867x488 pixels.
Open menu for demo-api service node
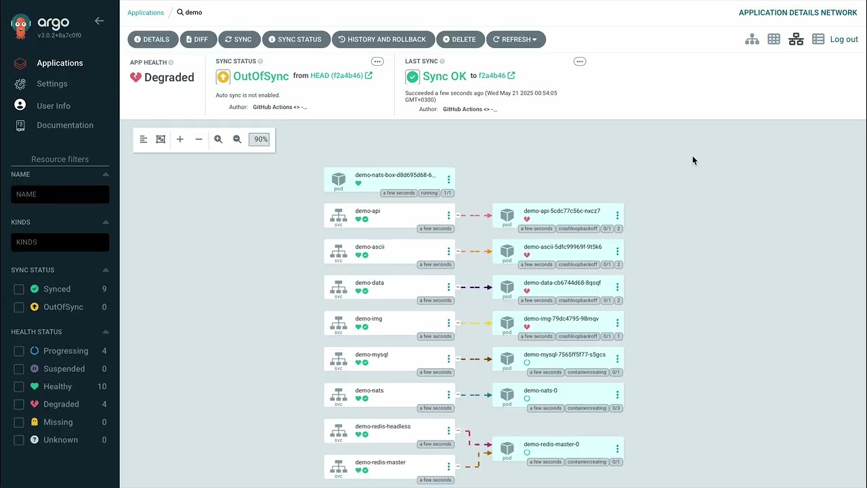448,216
